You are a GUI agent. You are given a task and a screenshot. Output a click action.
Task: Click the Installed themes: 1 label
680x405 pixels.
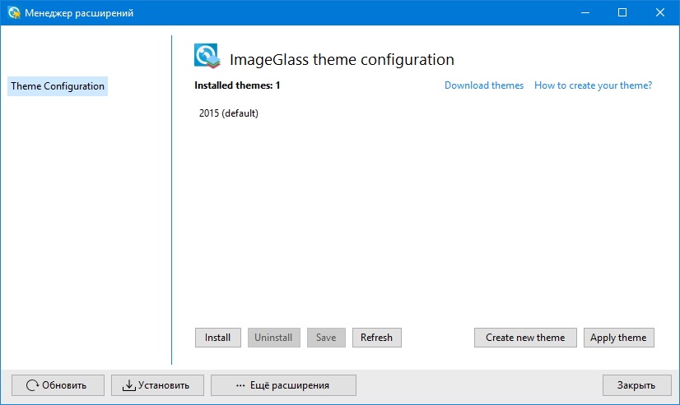(x=237, y=85)
